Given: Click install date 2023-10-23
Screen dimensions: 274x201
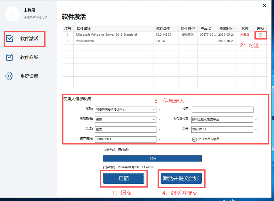Looking at the screenshot, I should point(226,41).
